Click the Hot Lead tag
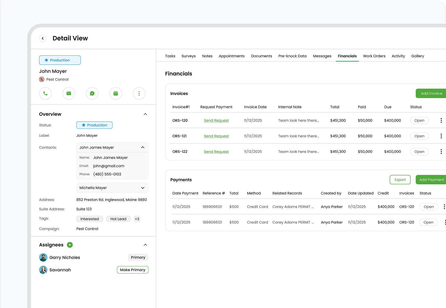 point(118,219)
